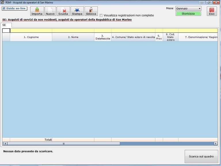Select the SE tab
Image resolution: width=221 pixels, height=166 pixels.
[x=6, y=25]
